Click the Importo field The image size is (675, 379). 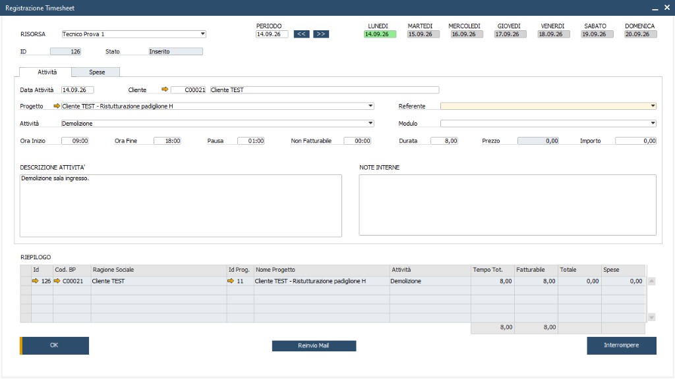click(x=636, y=141)
